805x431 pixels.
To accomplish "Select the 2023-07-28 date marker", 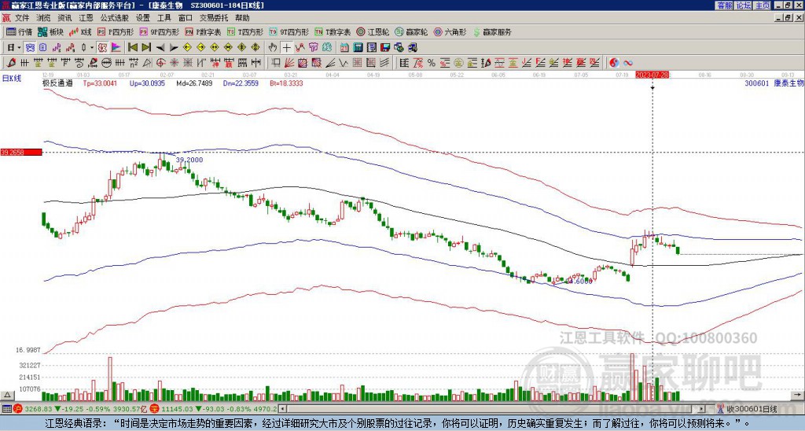I will pos(652,75).
